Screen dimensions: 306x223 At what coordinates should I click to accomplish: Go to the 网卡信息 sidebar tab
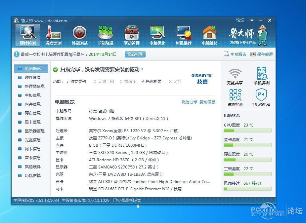31,149
